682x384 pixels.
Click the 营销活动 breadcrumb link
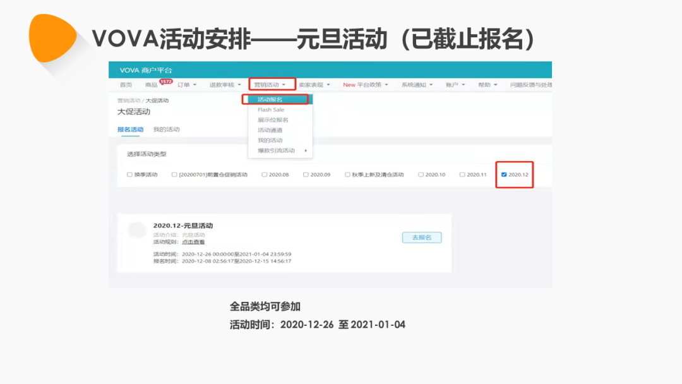click(x=129, y=100)
